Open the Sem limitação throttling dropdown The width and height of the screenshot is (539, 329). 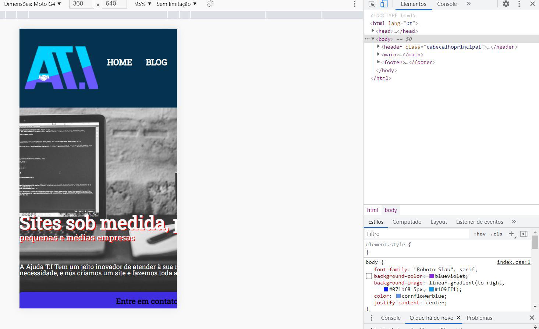click(177, 4)
